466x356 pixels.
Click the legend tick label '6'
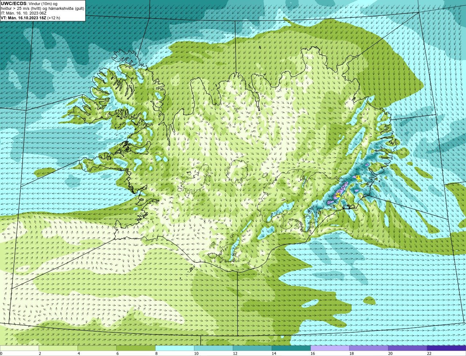[117, 353]
